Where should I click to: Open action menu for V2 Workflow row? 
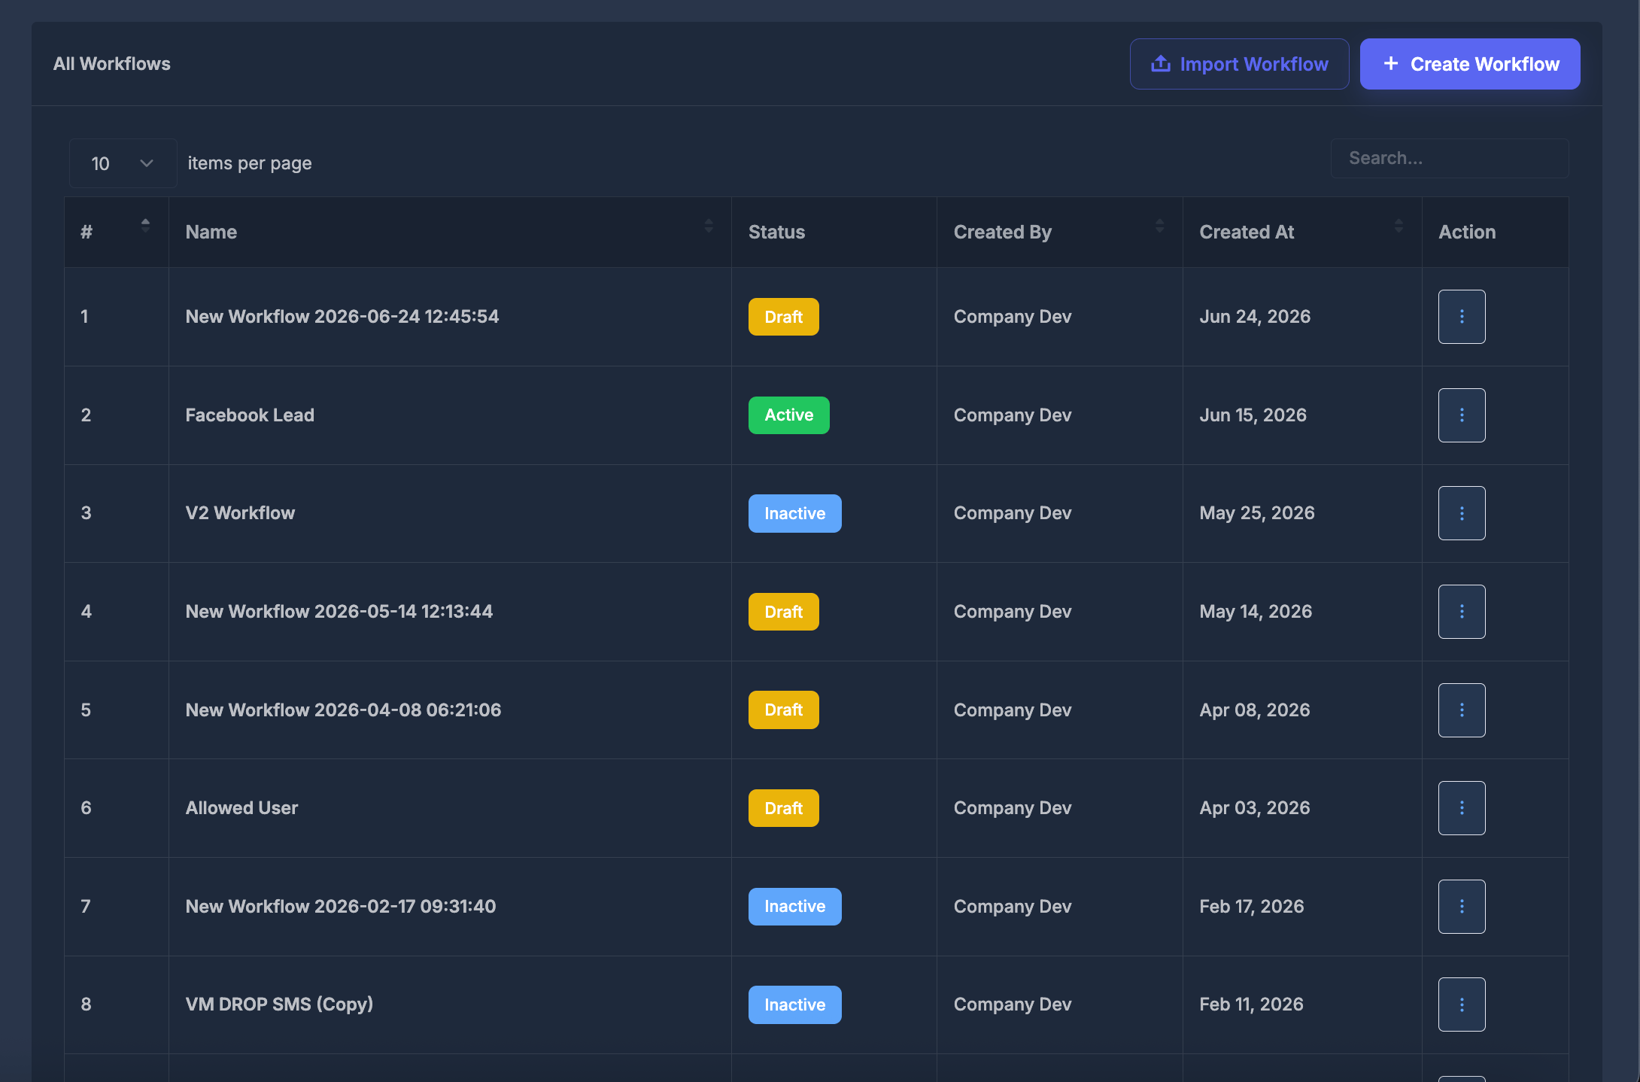1462,513
